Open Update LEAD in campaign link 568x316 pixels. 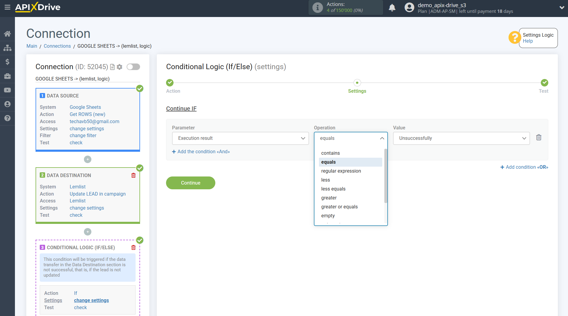[98, 194]
